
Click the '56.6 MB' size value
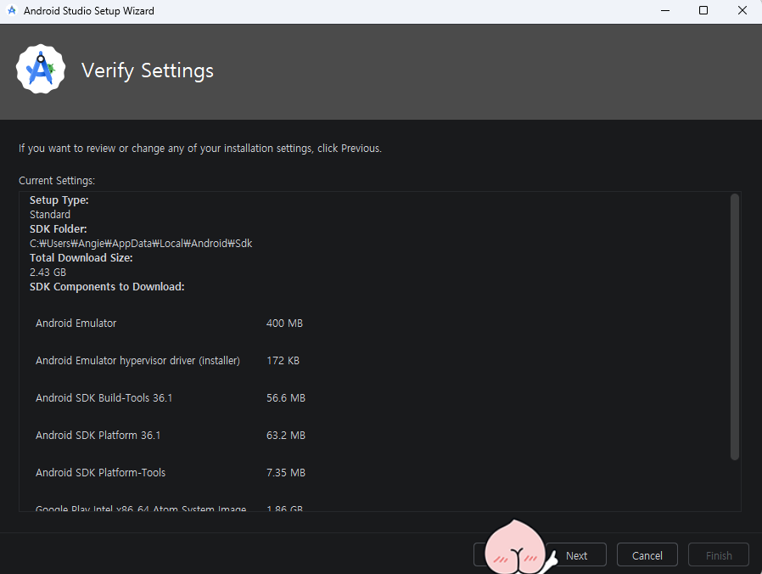(286, 398)
